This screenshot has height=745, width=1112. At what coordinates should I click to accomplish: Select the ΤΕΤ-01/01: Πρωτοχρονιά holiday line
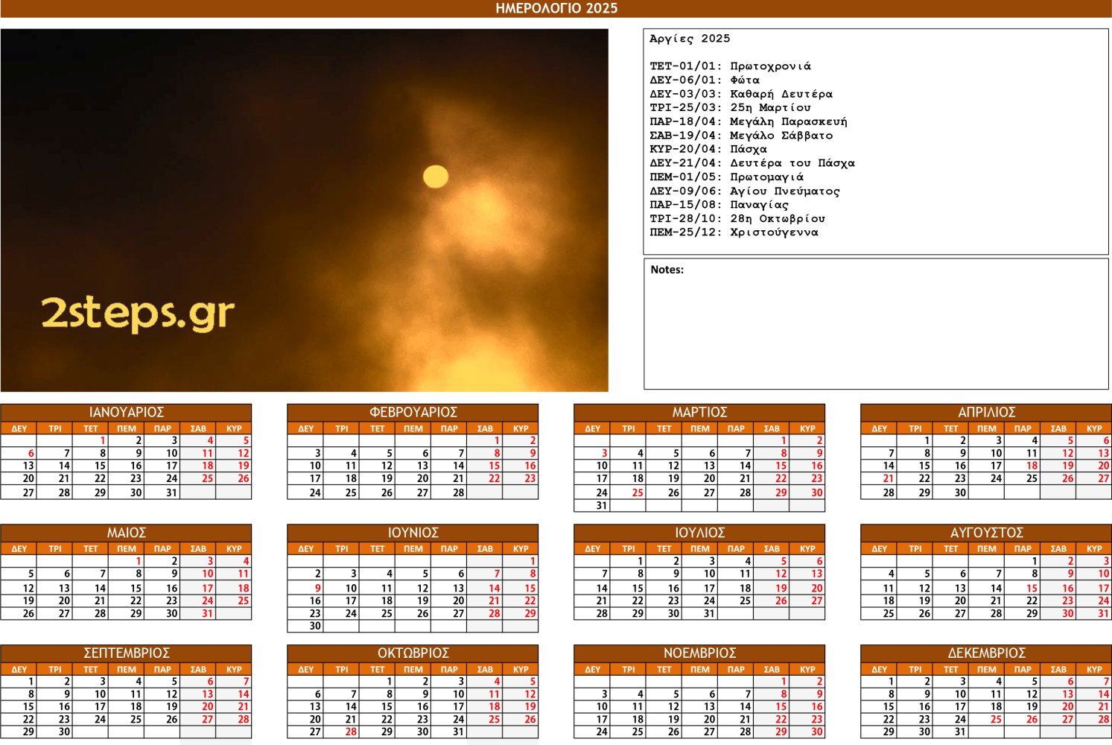pos(730,66)
